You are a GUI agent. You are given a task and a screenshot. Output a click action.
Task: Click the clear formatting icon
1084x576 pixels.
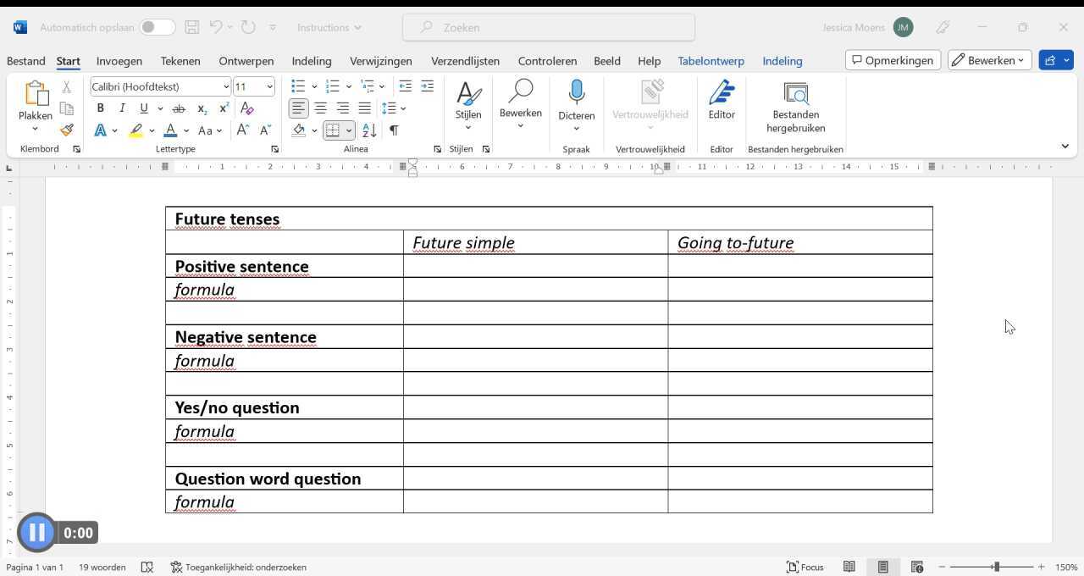click(247, 108)
